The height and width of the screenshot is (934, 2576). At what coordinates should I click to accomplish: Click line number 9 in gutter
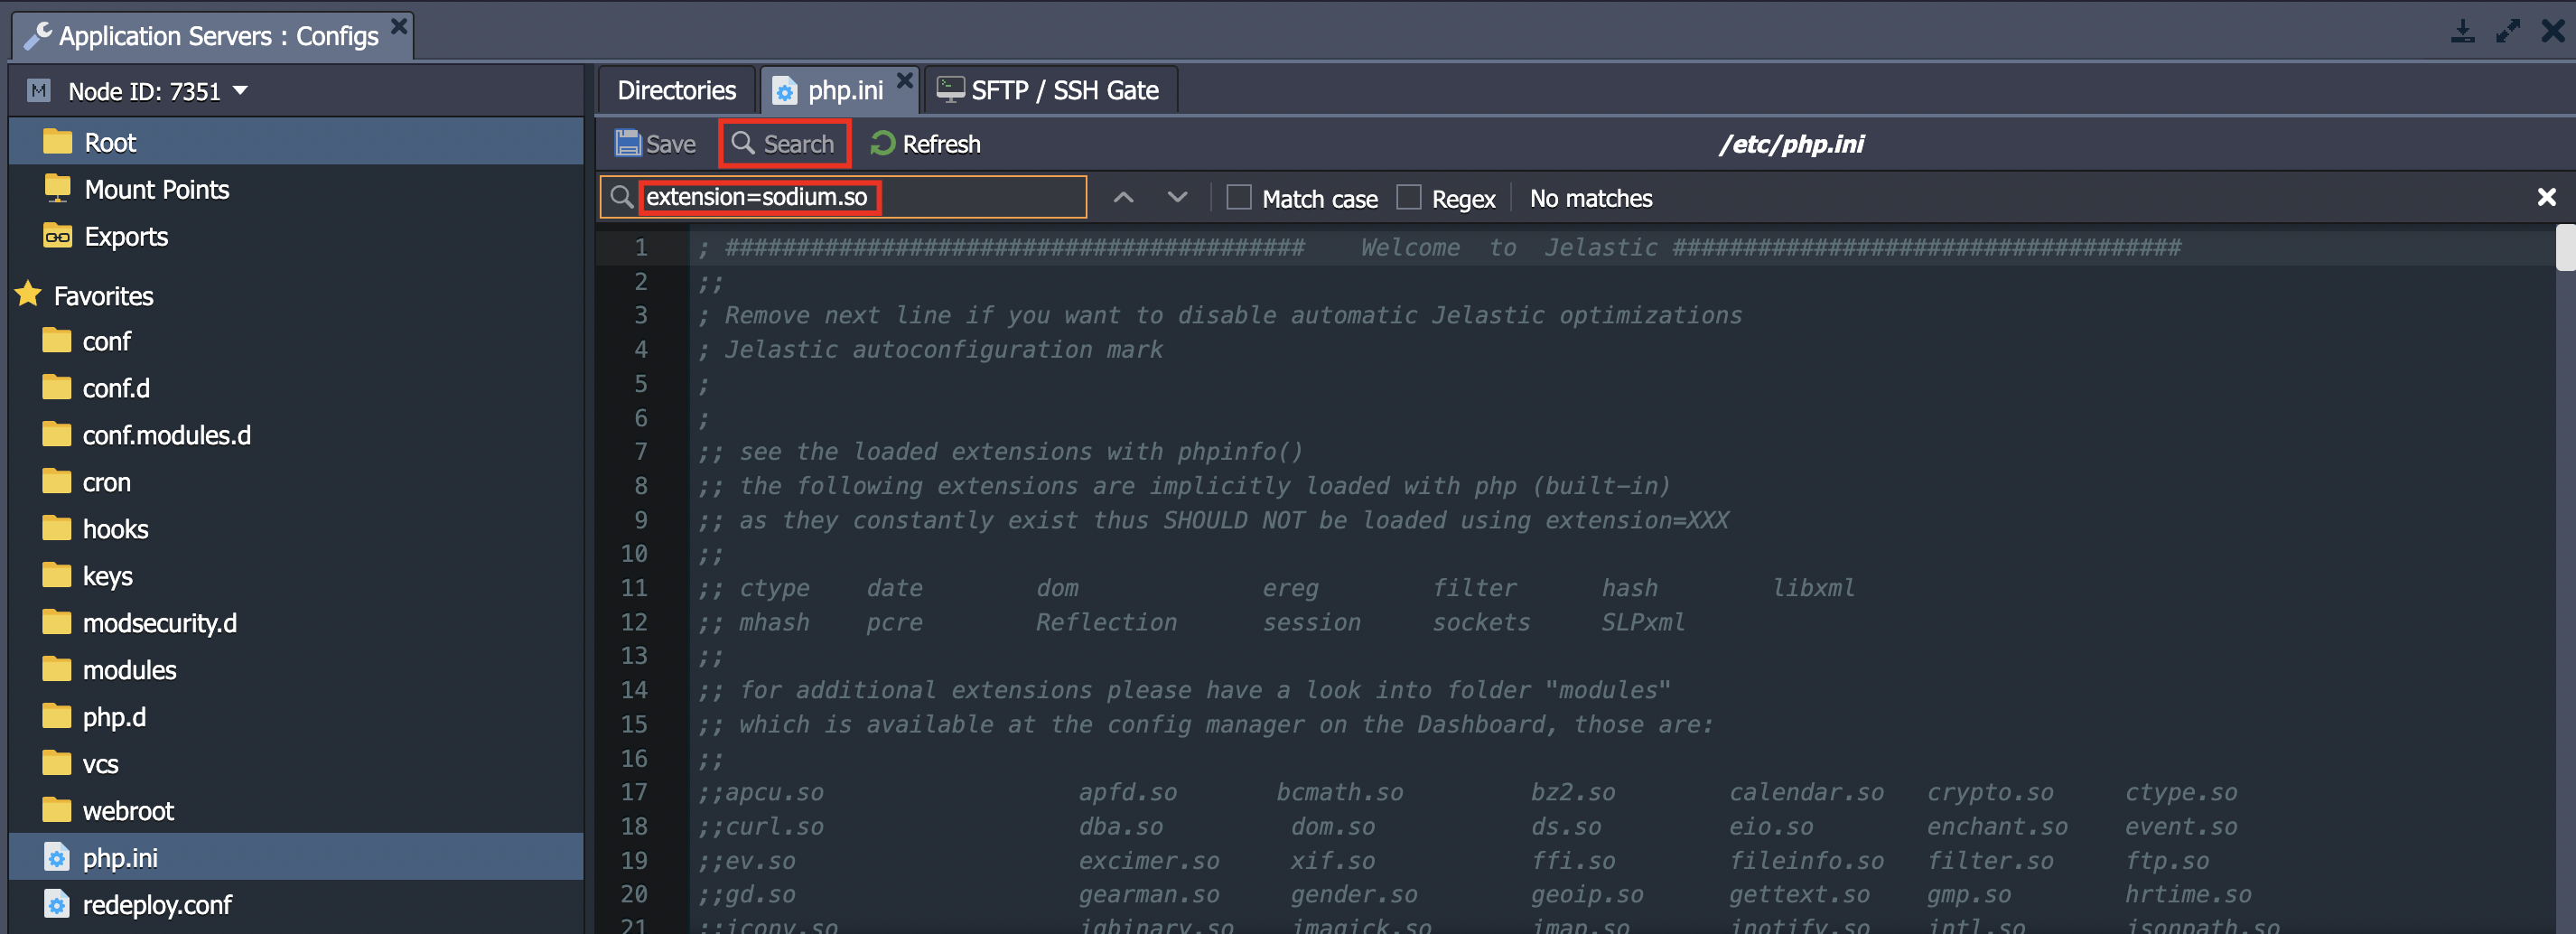click(641, 520)
